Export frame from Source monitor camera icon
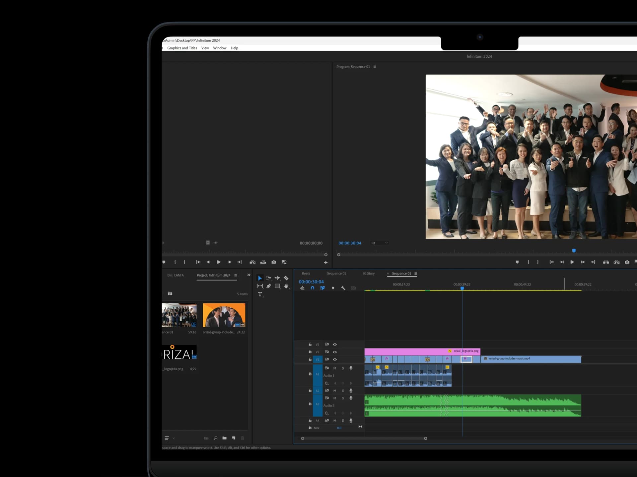637x477 pixels. click(274, 262)
